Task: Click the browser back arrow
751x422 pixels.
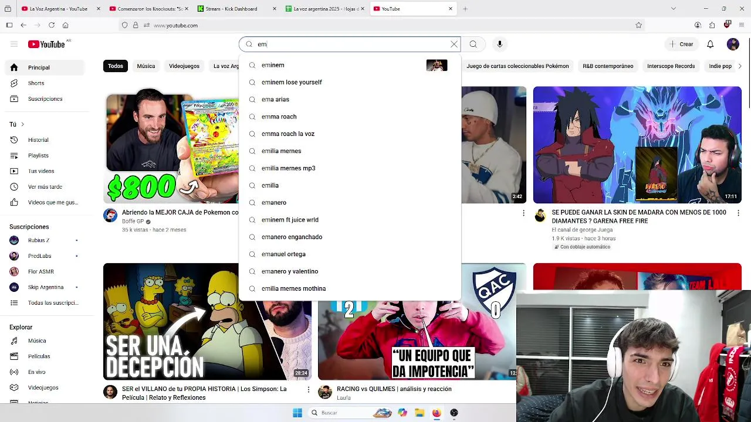Action: (23, 25)
